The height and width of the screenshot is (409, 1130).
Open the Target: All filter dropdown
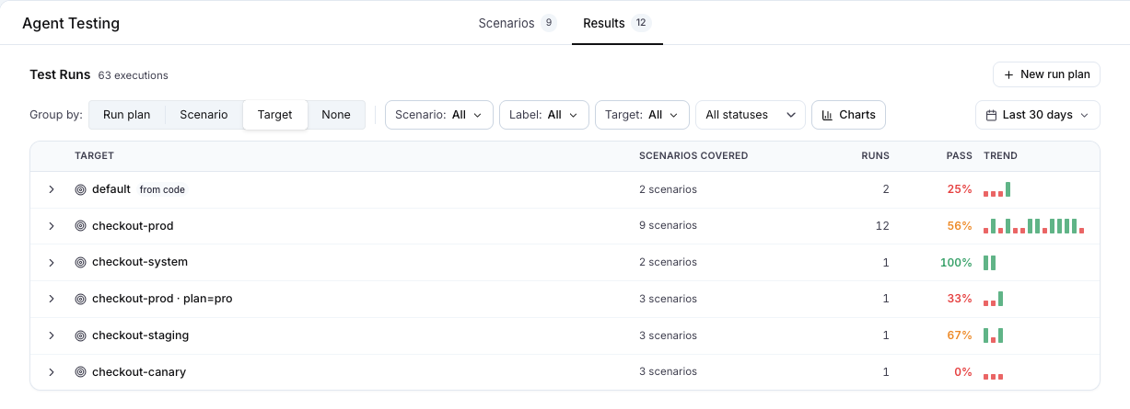tap(643, 115)
